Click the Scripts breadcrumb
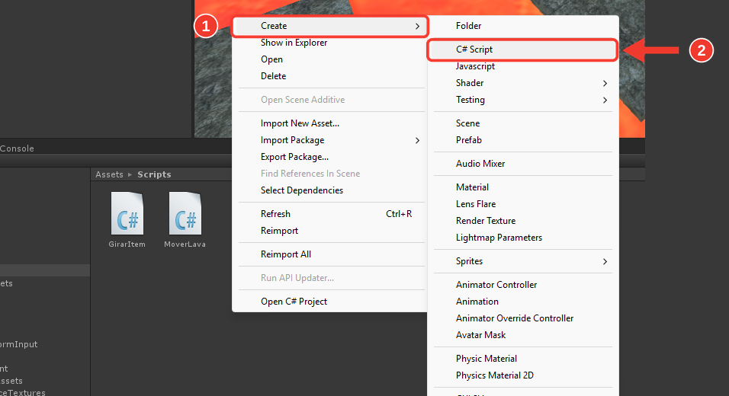This screenshot has width=729, height=396. tap(154, 174)
